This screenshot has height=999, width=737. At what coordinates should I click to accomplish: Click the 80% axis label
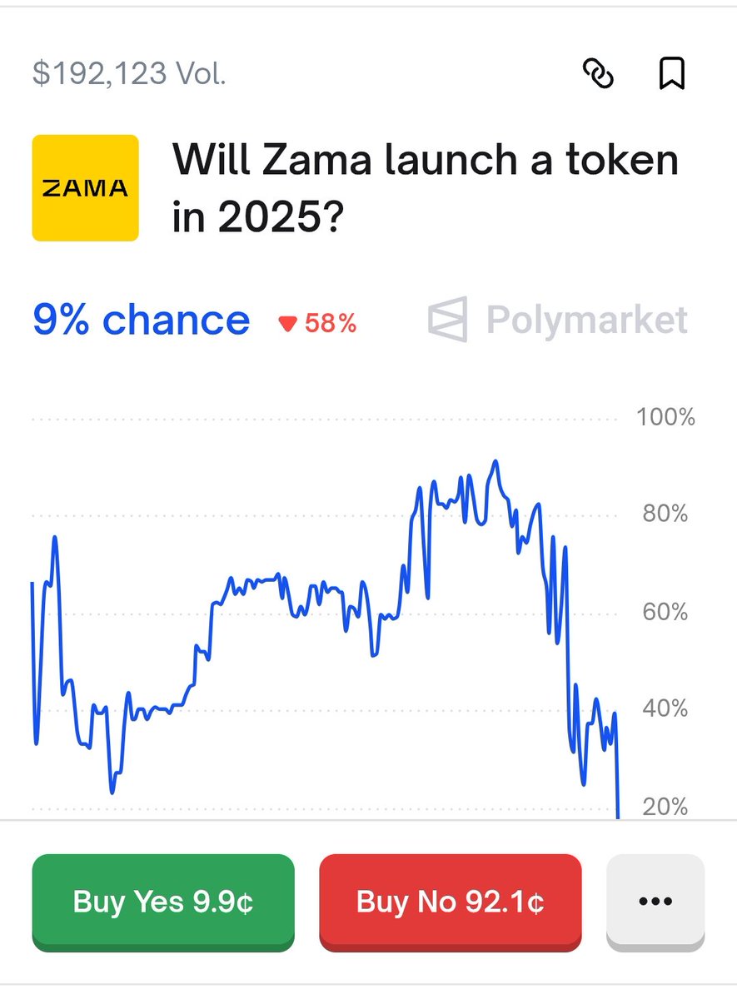665,514
